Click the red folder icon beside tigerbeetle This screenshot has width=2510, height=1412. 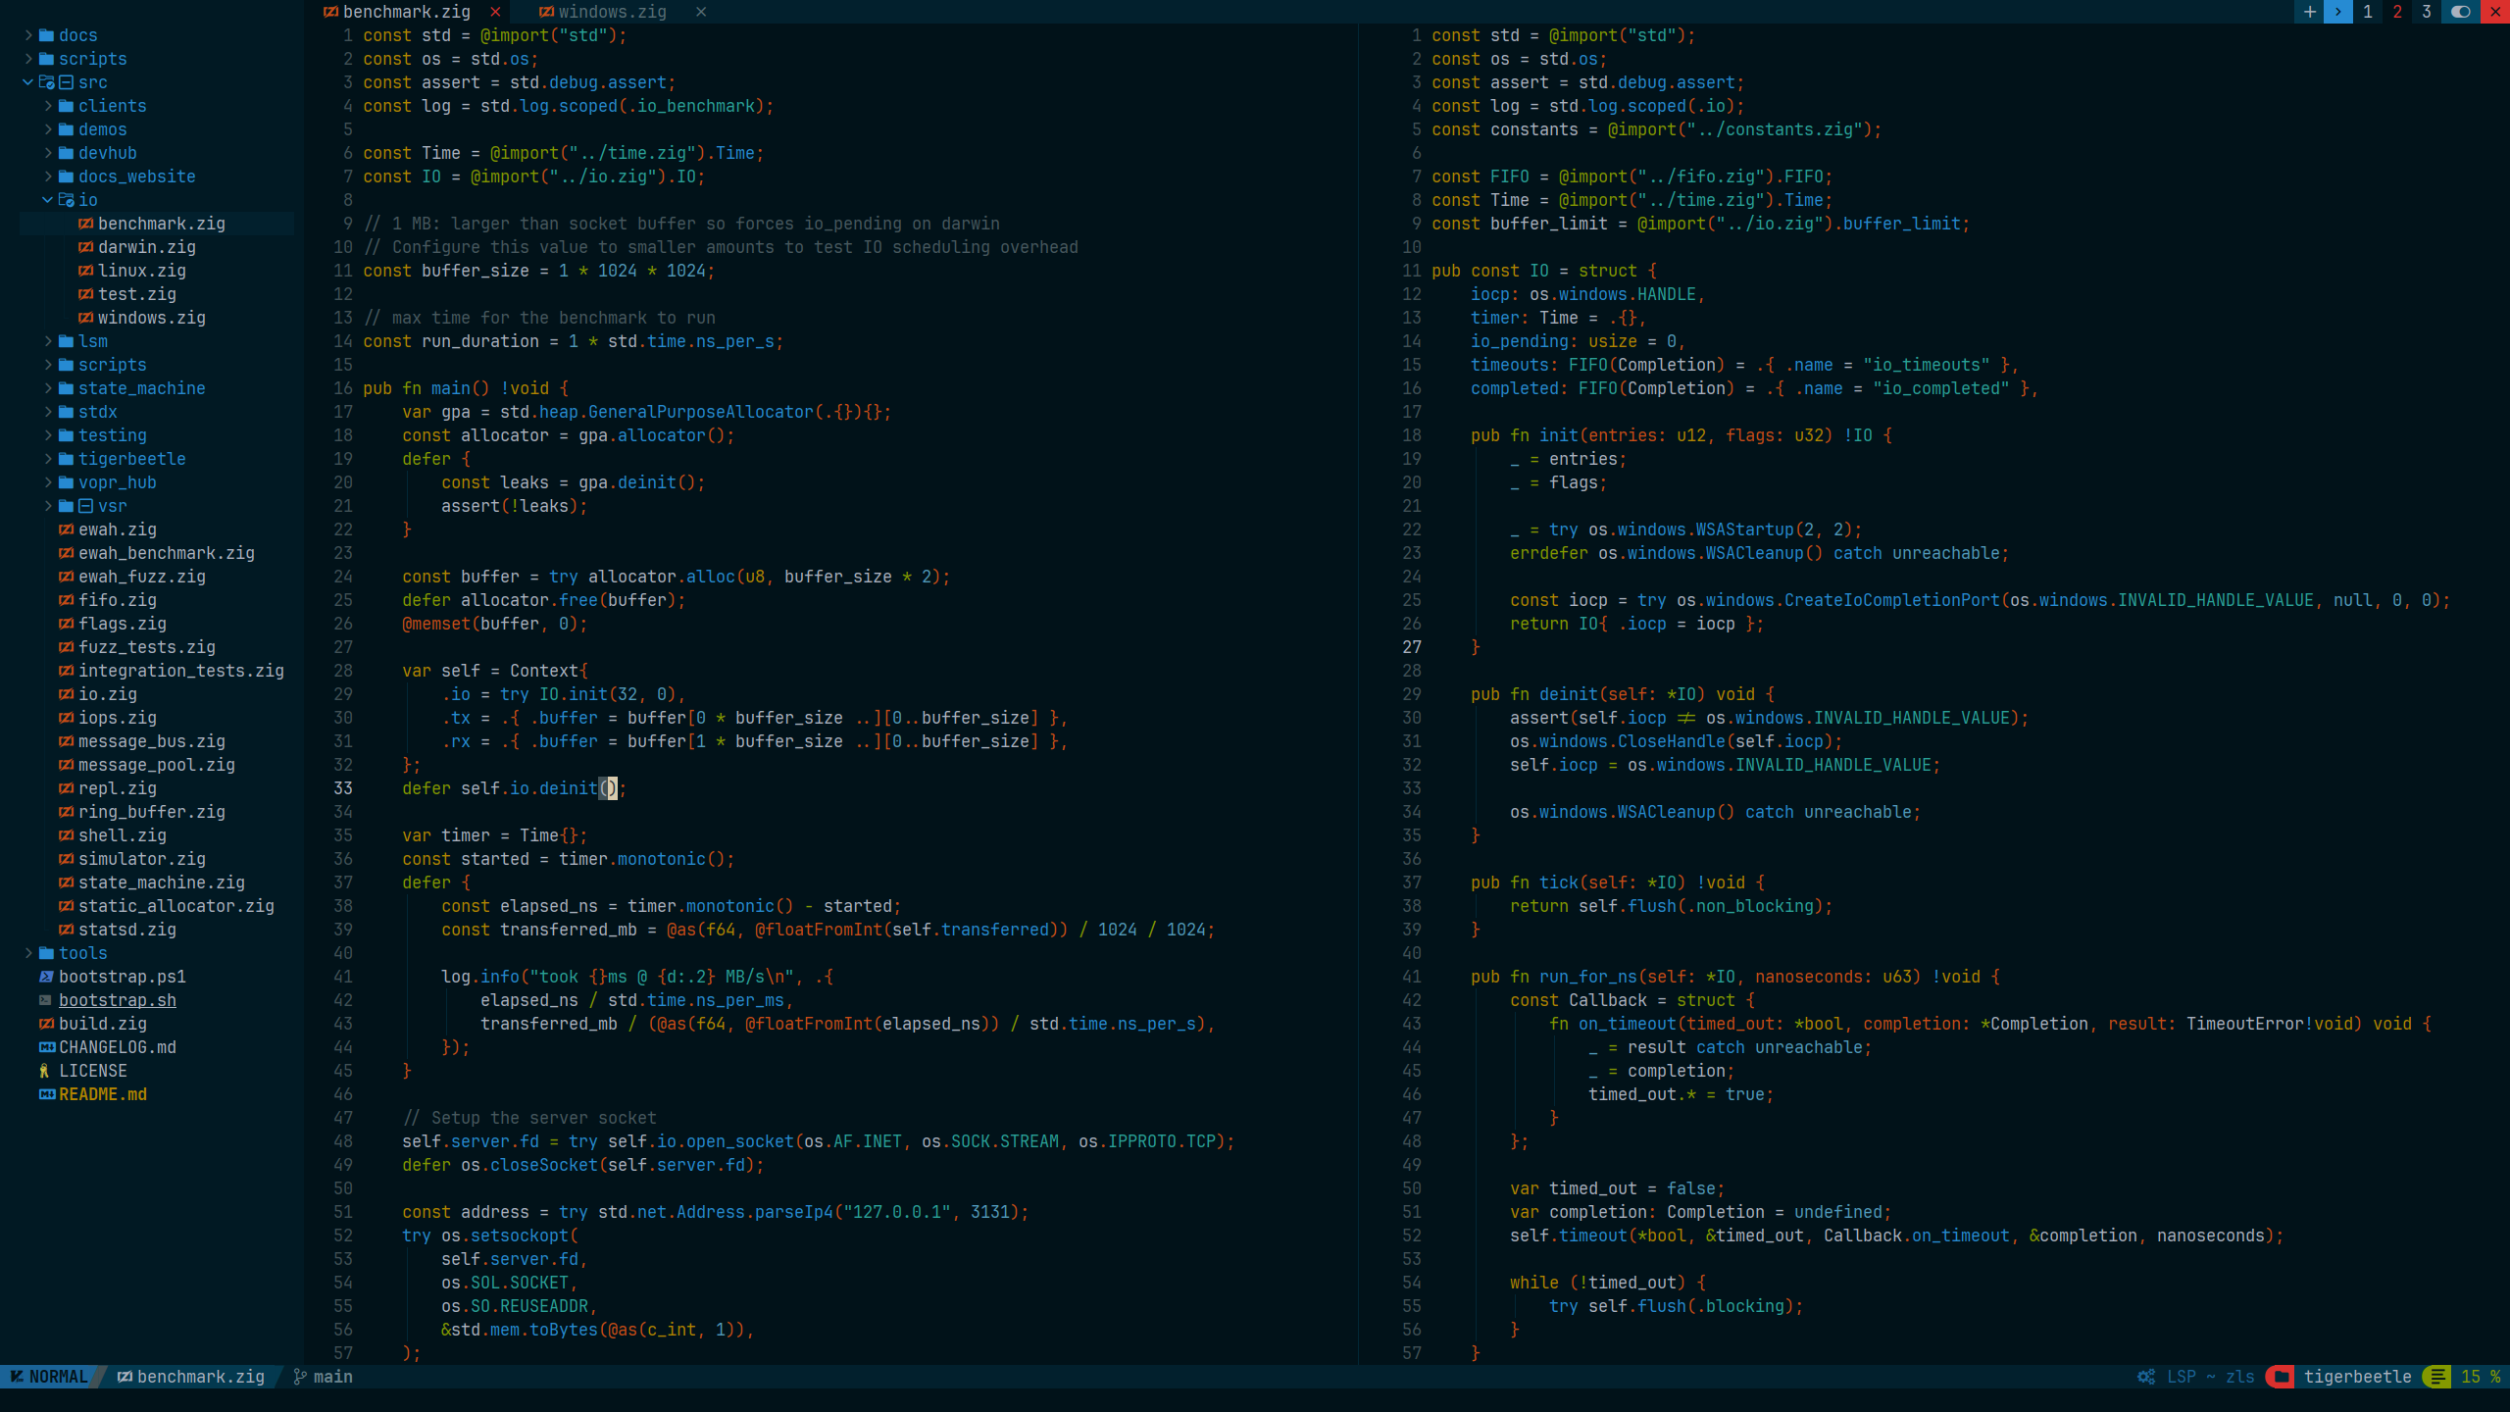[2282, 1377]
